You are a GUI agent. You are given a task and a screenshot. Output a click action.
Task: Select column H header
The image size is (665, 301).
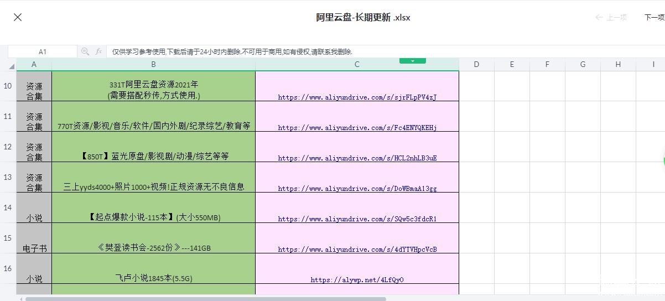tap(618, 64)
